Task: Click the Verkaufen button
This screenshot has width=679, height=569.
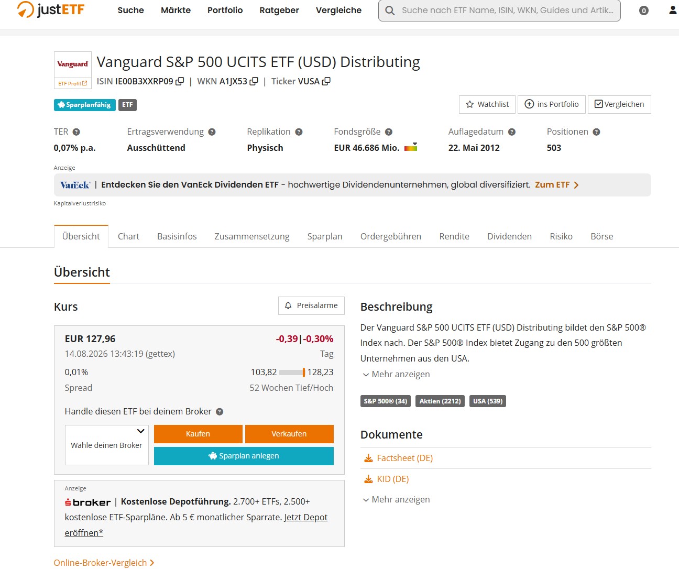Action: [289, 434]
